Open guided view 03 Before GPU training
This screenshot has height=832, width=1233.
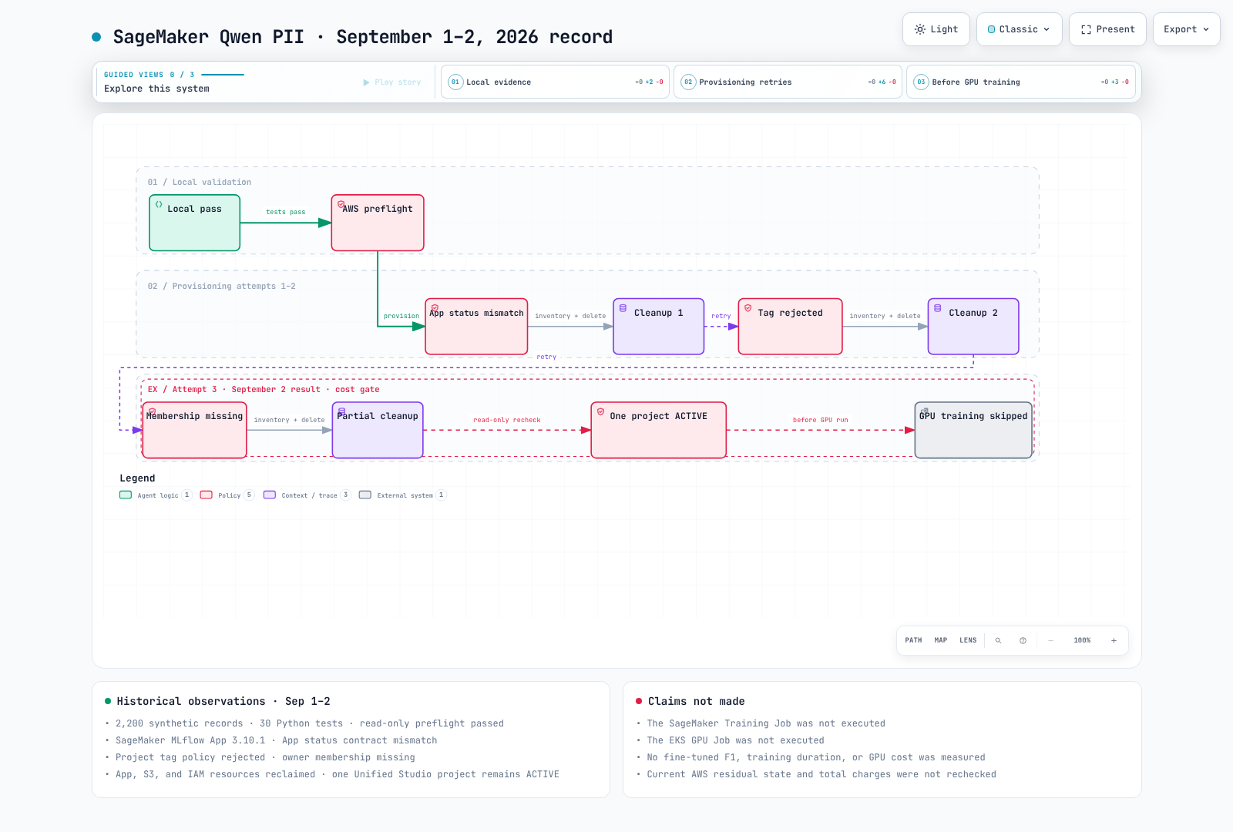1020,82
